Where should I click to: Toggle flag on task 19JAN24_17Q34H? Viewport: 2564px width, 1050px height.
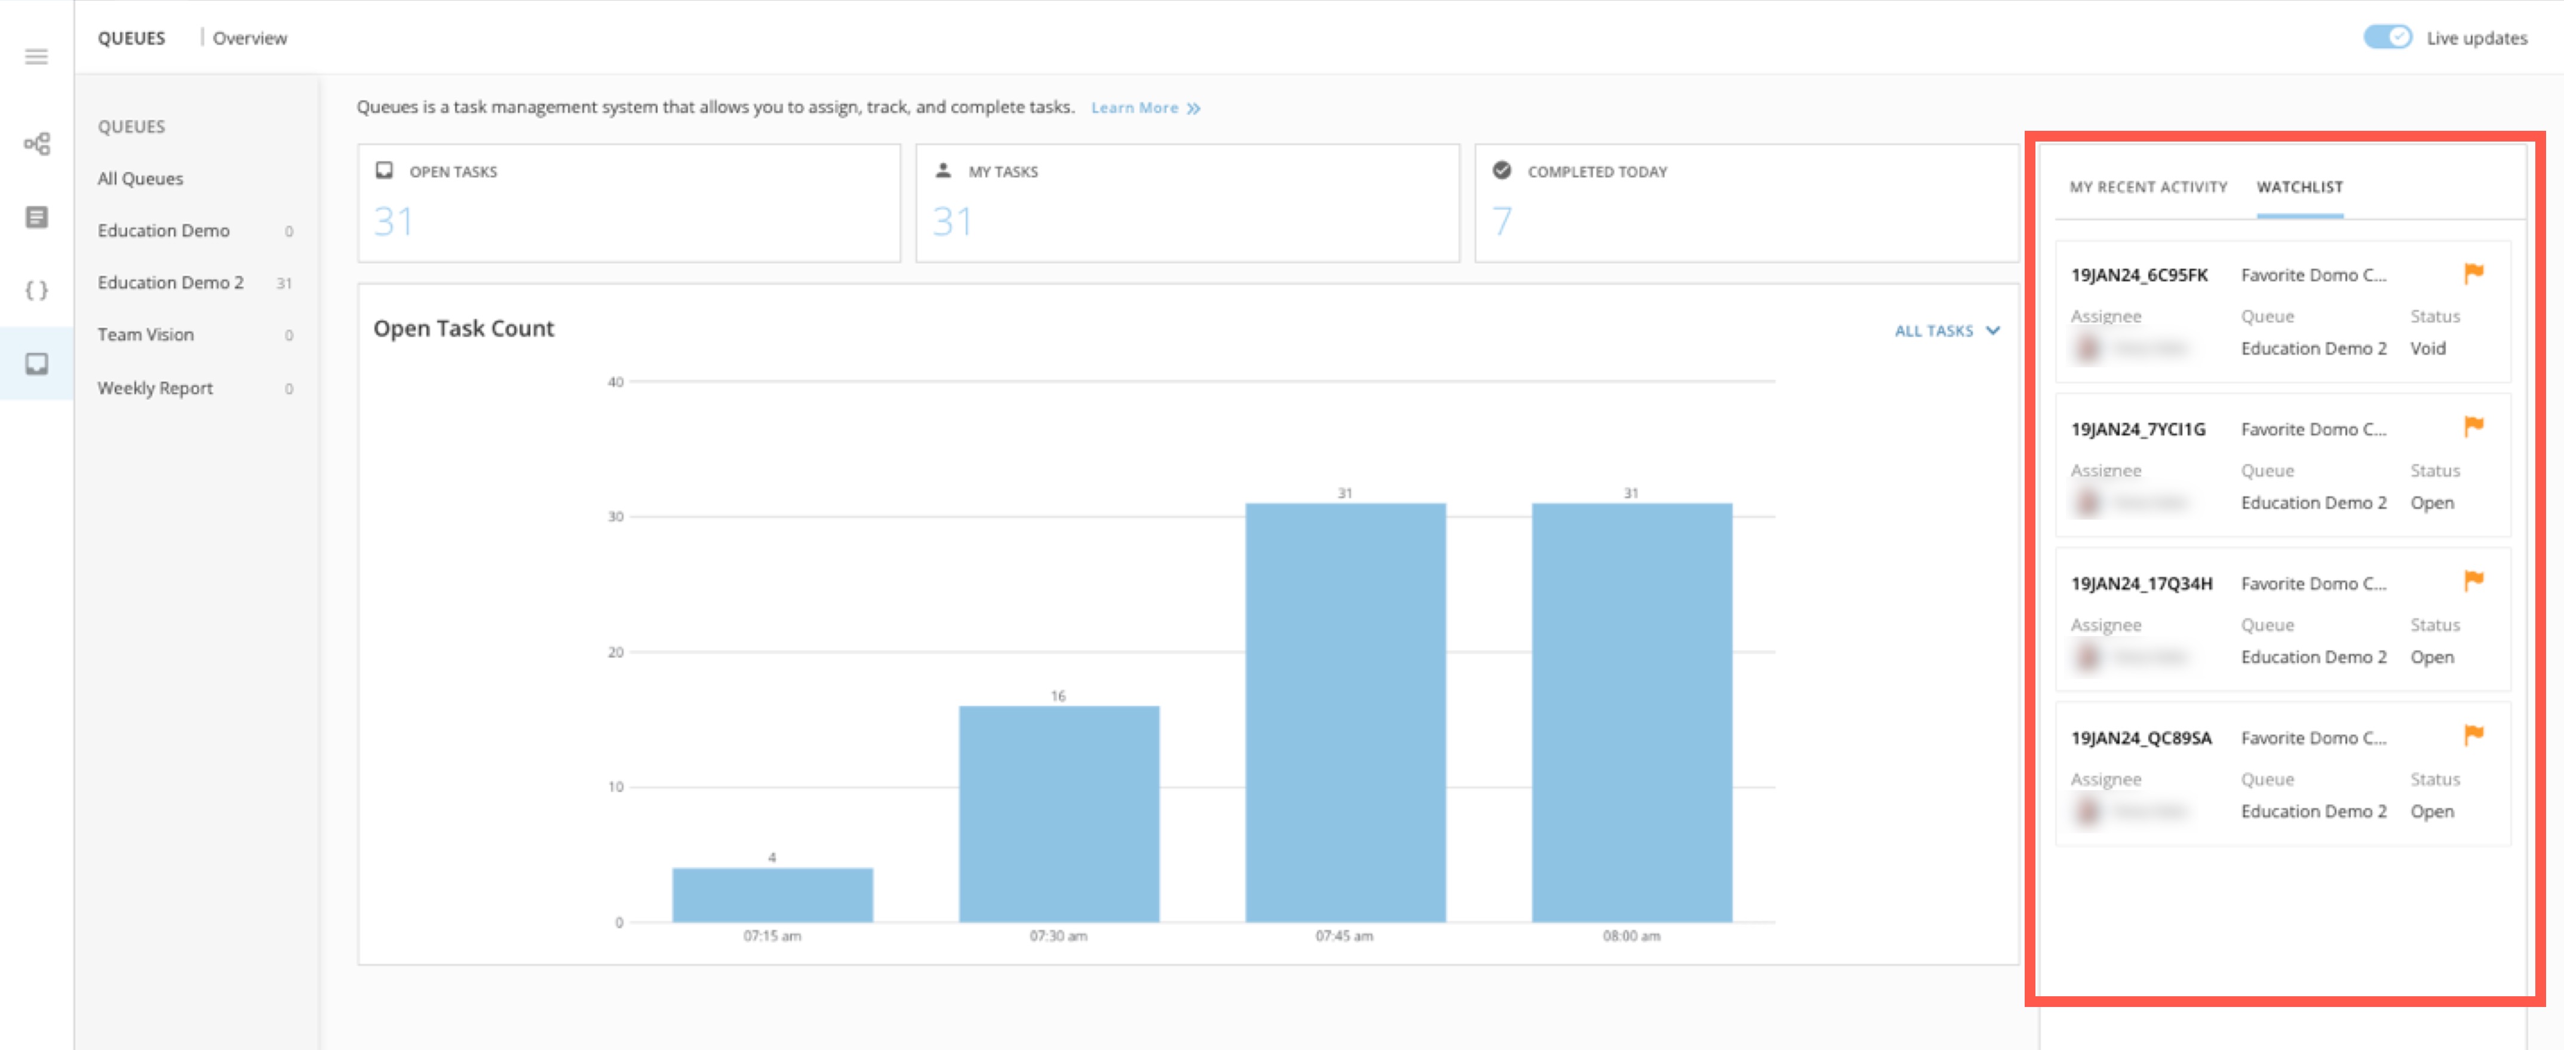click(2473, 581)
